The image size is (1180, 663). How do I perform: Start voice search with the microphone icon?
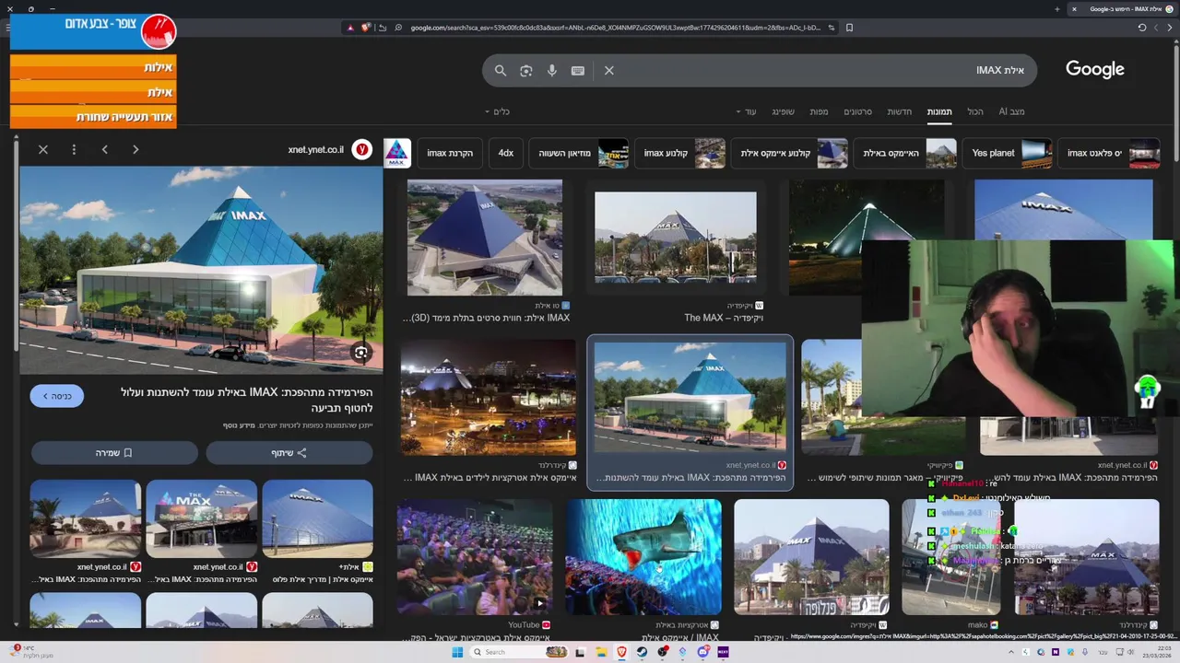tap(552, 70)
